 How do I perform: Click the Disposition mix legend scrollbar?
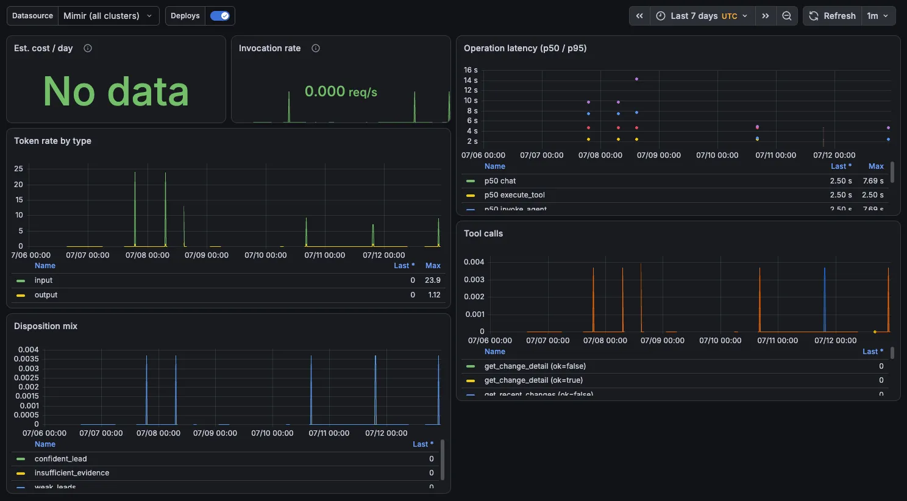(x=443, y=460)
